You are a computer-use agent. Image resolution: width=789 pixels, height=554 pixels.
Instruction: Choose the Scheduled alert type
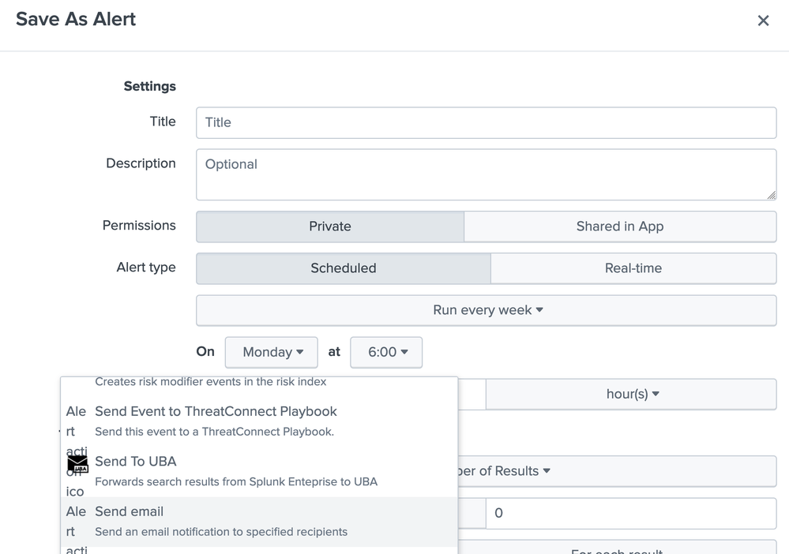(x=343, y=268)
